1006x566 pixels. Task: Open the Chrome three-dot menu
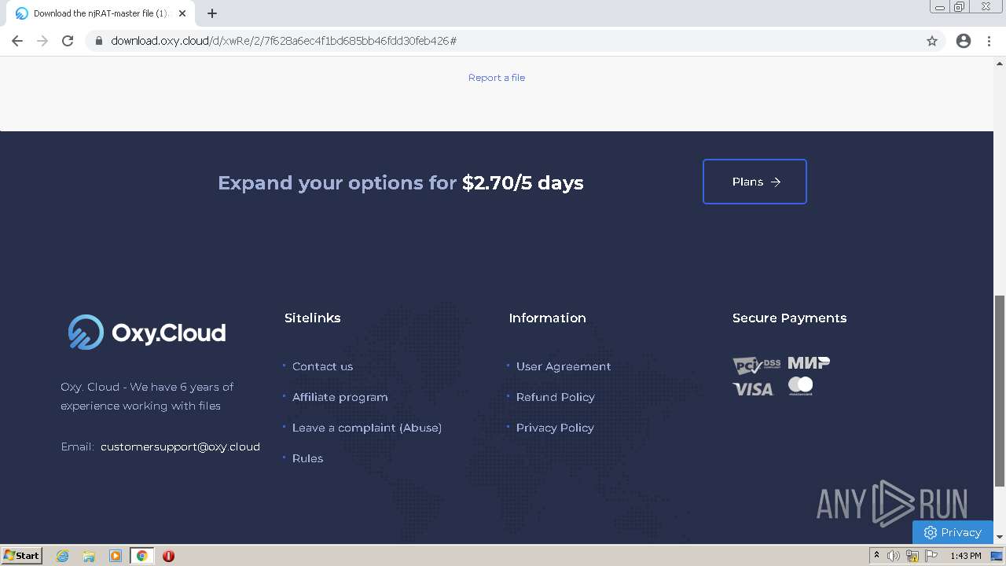(x=989, y=41)
